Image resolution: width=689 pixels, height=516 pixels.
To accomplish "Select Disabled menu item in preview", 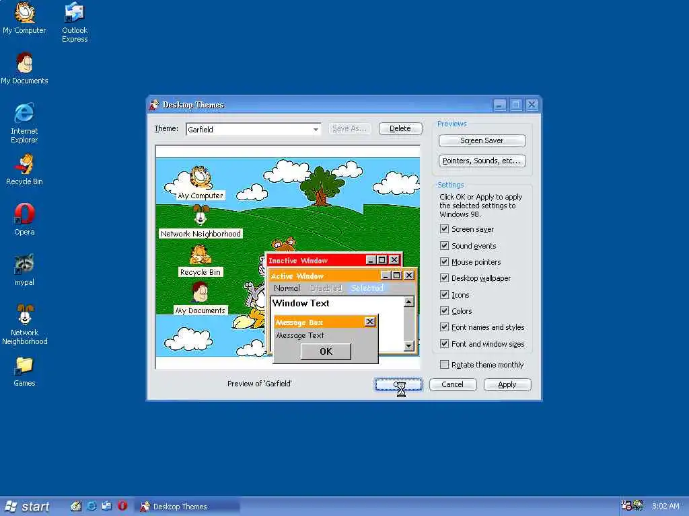I will [326, 288].
